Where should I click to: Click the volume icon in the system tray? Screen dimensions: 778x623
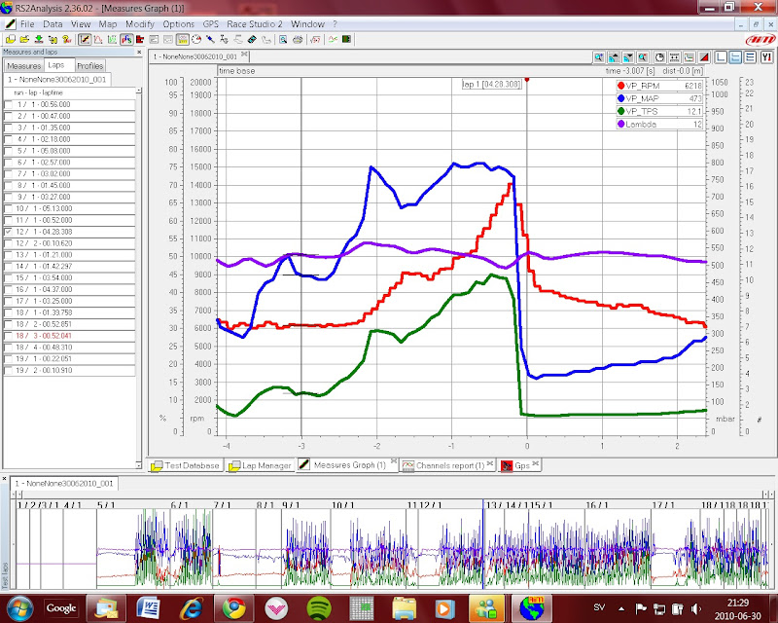(696, 608)
